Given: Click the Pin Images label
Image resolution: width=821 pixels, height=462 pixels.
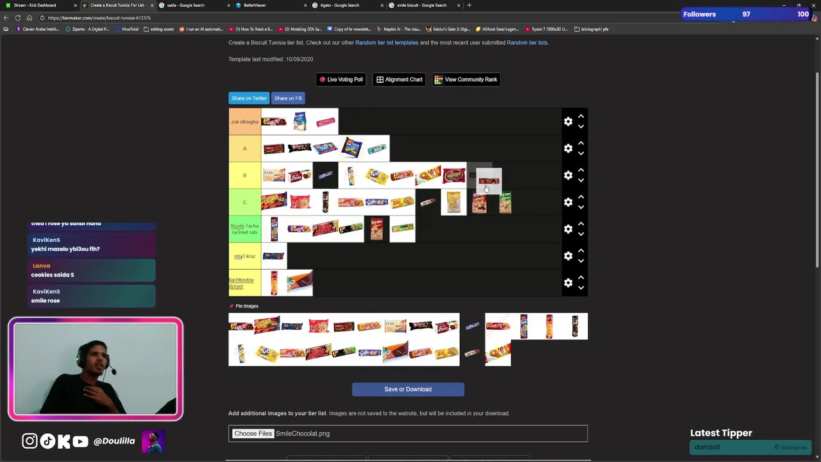Looking at the screenshot, I should (244, 306).
